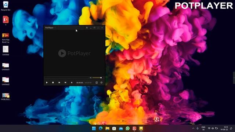This screenshot has height=132, width=235.
Task: Toggle the playlist panel icon
Action: coord(97,82)
